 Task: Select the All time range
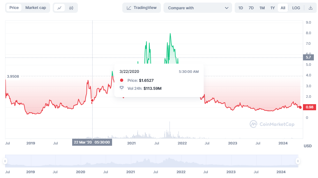[283, 8]
